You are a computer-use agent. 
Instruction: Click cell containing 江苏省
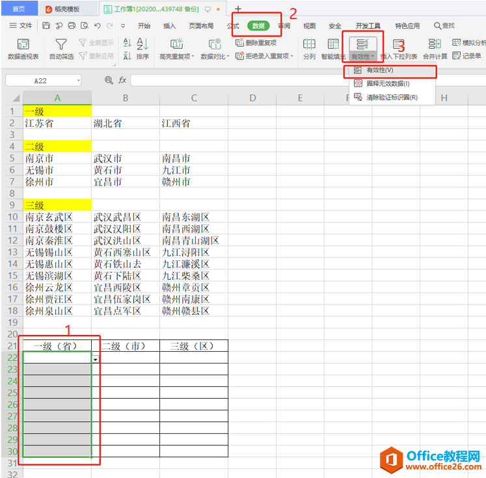(x=57, y=124)
